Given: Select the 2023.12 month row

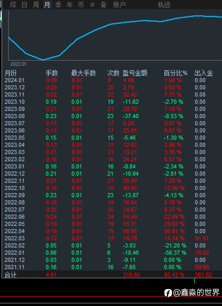Looking at the screenshot, I should [112, 88].
